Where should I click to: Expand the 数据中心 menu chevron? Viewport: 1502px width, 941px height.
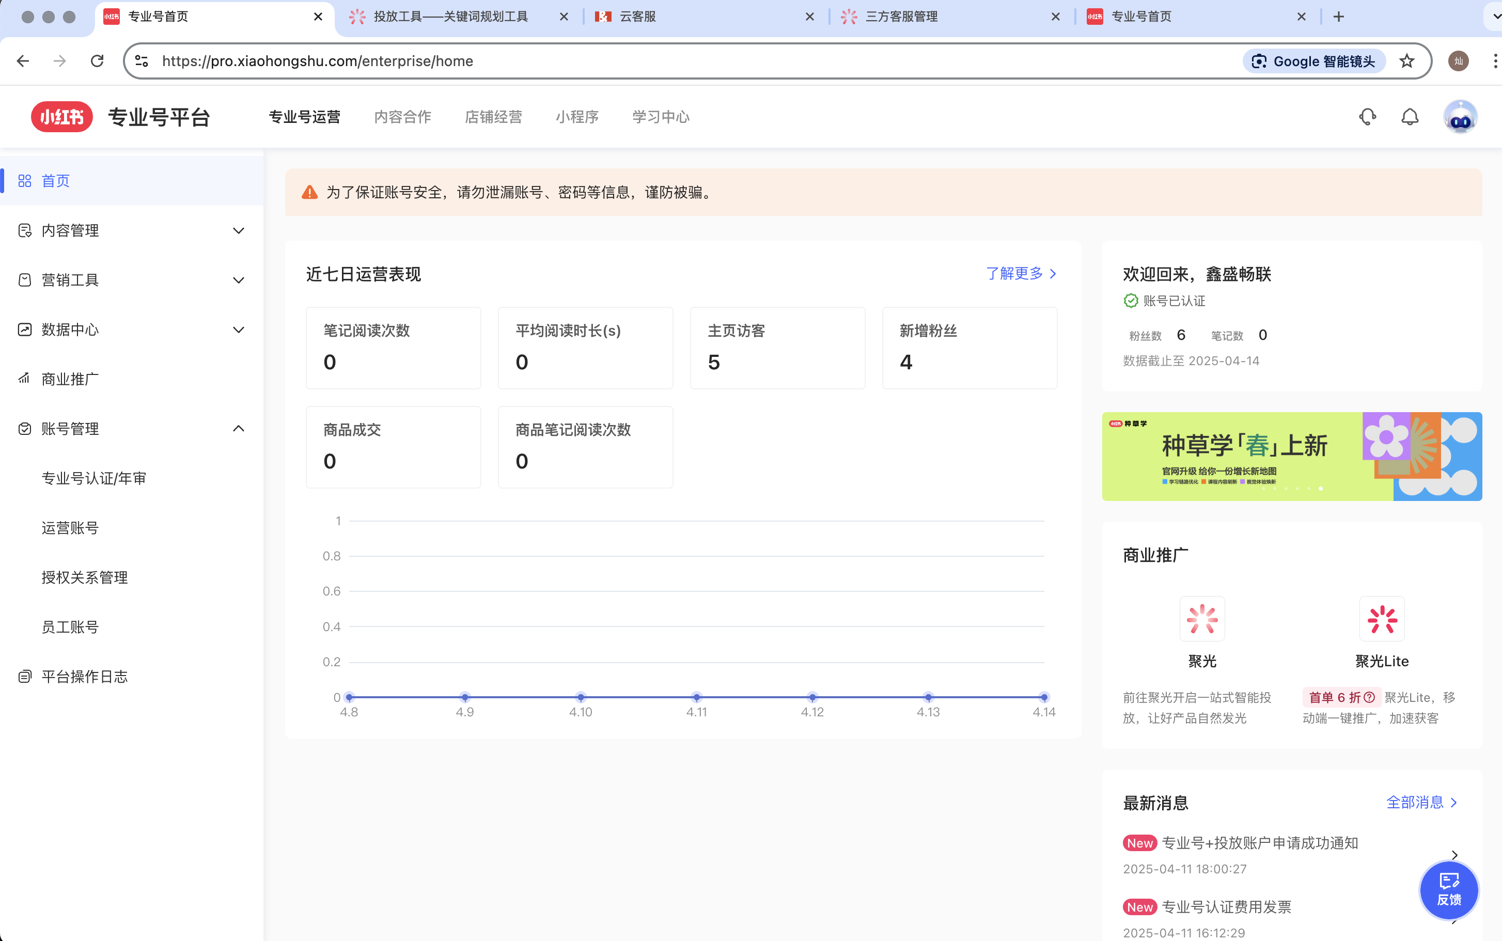click(x=238, y=330)
